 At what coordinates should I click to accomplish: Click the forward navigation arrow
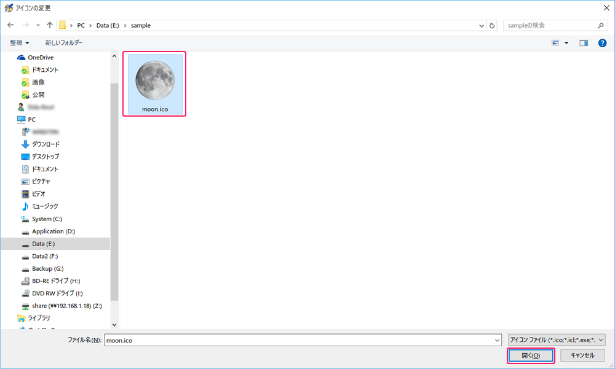pos(26,25)
